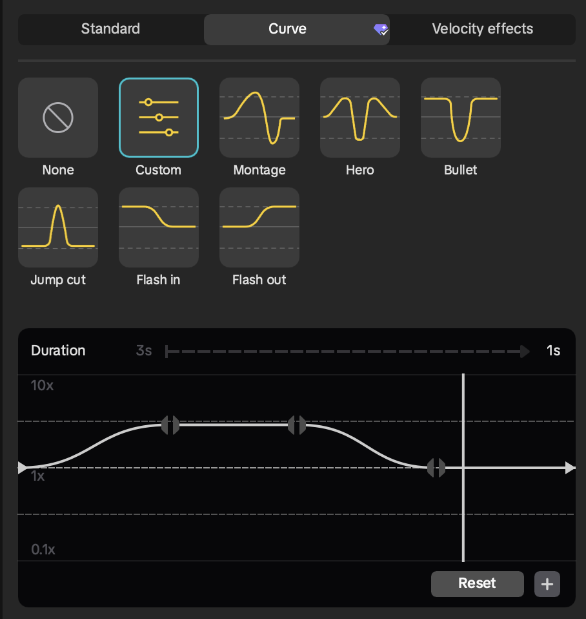Click the 1x speed axis label
Screen dimensions: 586x619
(x=38, y=476)
